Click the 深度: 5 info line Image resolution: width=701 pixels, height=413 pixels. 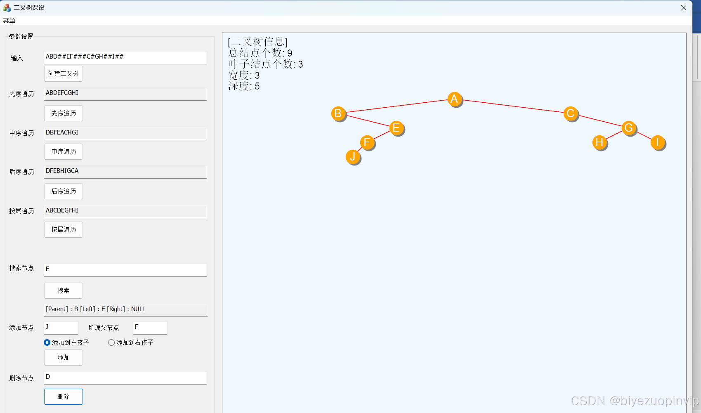tap(244, 86)
